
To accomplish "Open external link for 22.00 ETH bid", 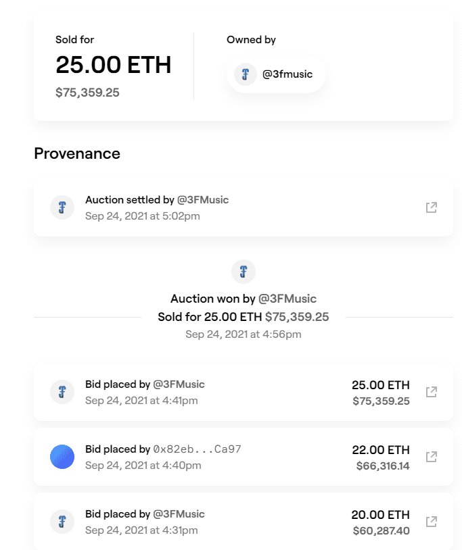I will (x=431, y=457).
